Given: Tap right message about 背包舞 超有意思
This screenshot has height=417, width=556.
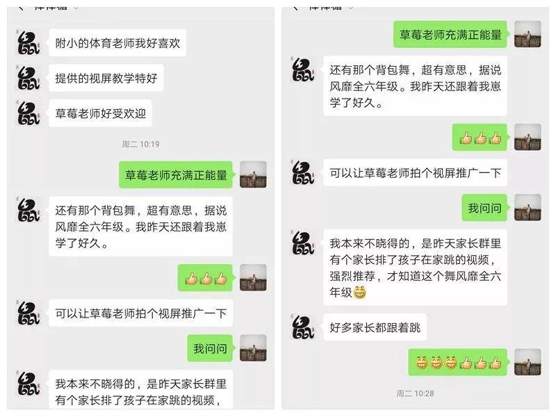Looking at the screenshot, I should (x=415, y=86).
